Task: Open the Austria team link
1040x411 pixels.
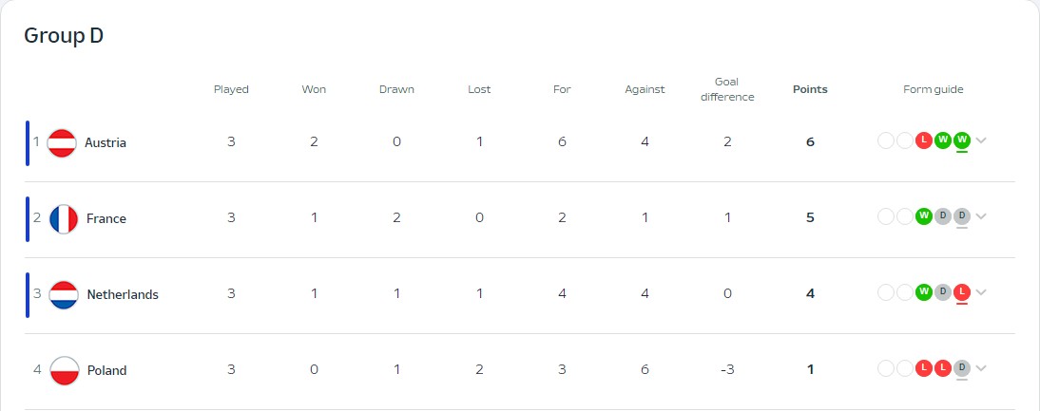Action: 106,142
